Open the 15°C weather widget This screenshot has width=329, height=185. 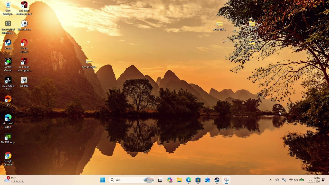coord(14,180)
